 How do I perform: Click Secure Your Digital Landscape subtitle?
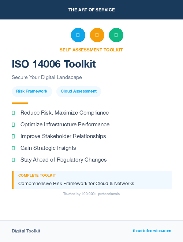(47, 77)
